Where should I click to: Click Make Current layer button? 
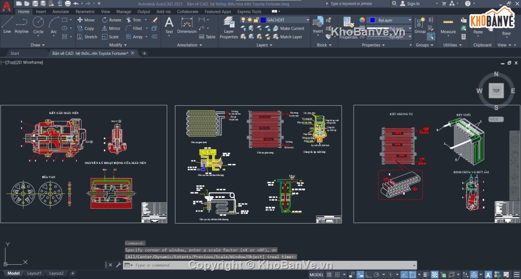(288, 29)
